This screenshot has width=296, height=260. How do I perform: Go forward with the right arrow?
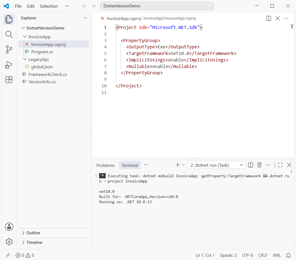click(x=93, y=6)
